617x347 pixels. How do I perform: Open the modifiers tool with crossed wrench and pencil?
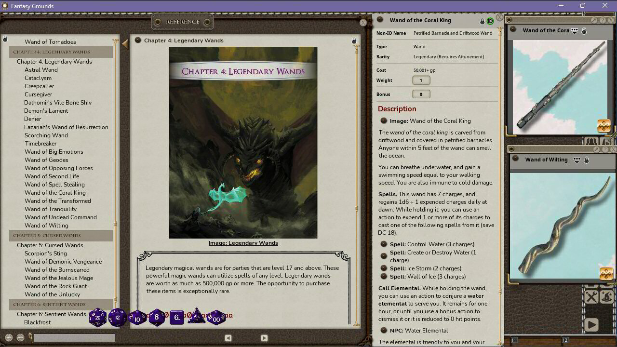pos(591,297)
